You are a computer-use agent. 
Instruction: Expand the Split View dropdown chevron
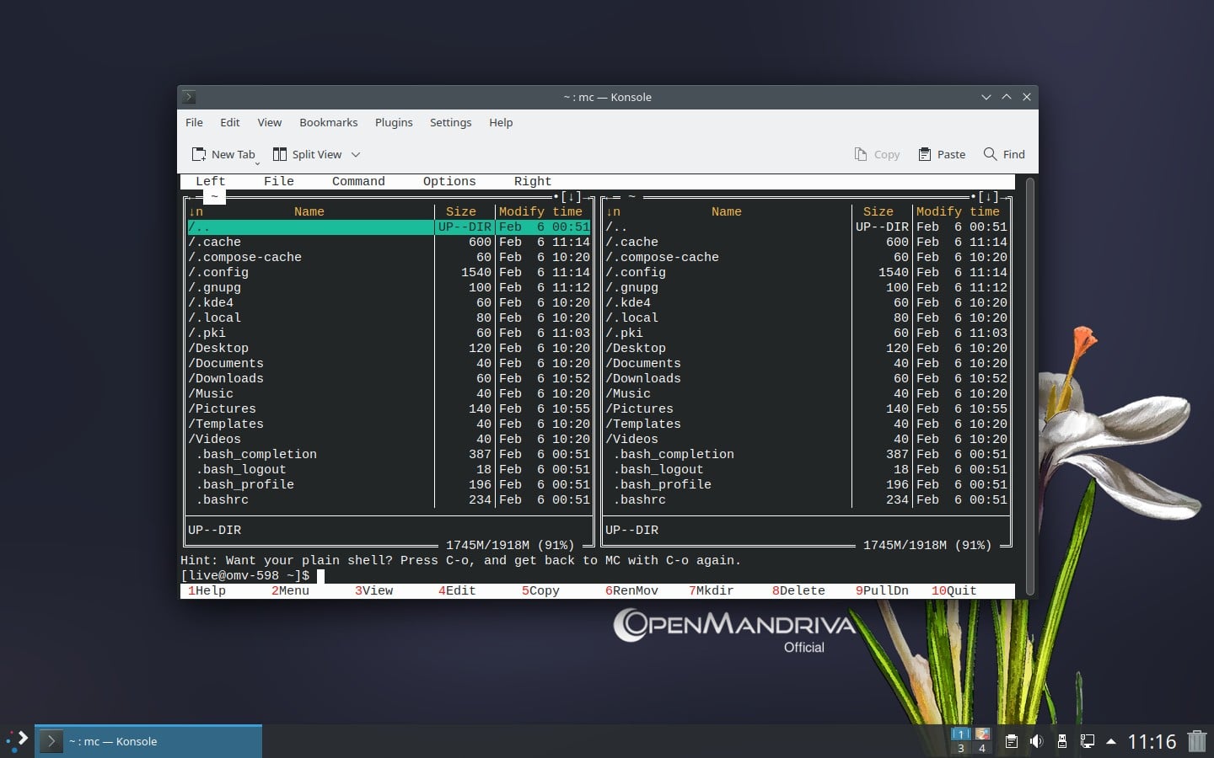coord(354,154)
